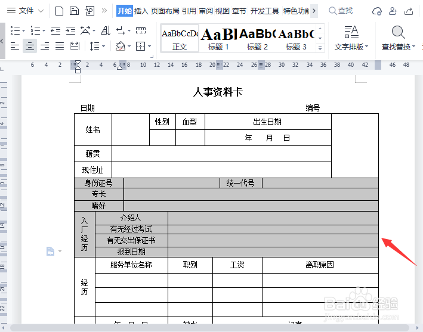Open the 页面布局 tab
The image size is (423, 332).
tap(165, 11)
